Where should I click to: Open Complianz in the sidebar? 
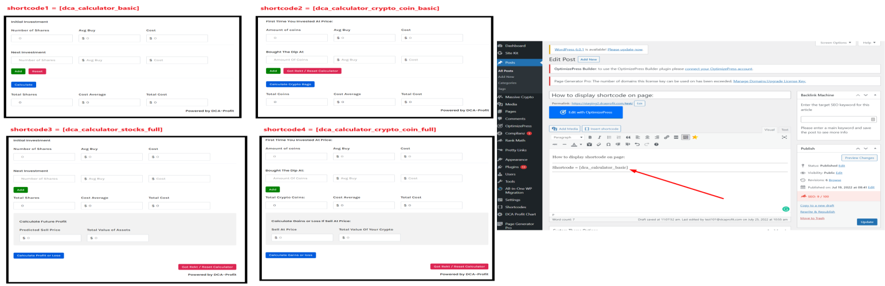516,133
